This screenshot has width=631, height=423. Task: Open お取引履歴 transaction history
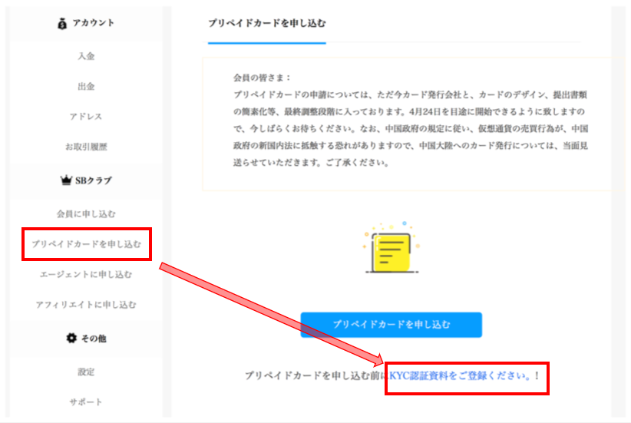coord(86,147)
